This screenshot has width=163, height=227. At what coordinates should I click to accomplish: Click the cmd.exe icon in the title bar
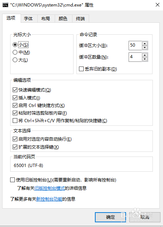[x=5, y=5]
